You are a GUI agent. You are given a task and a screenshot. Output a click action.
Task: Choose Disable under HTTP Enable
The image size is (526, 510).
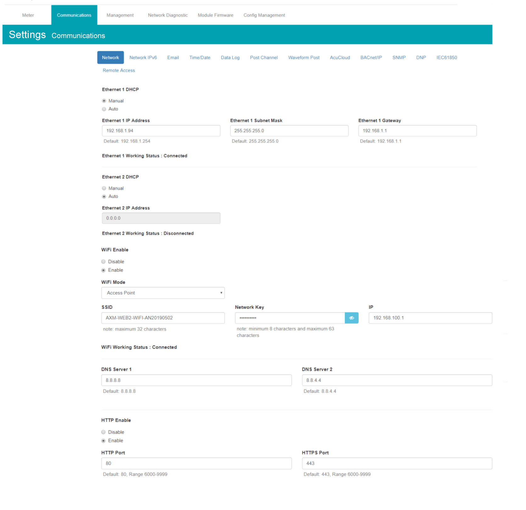(x=103, y=432)
